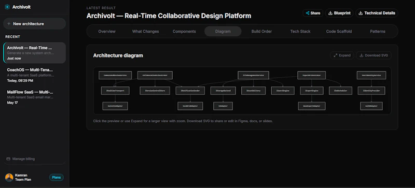The height and width of the screenshot is (188, 415).
Task: Switch to the What Changes tab
Action: tap(145, 31)
